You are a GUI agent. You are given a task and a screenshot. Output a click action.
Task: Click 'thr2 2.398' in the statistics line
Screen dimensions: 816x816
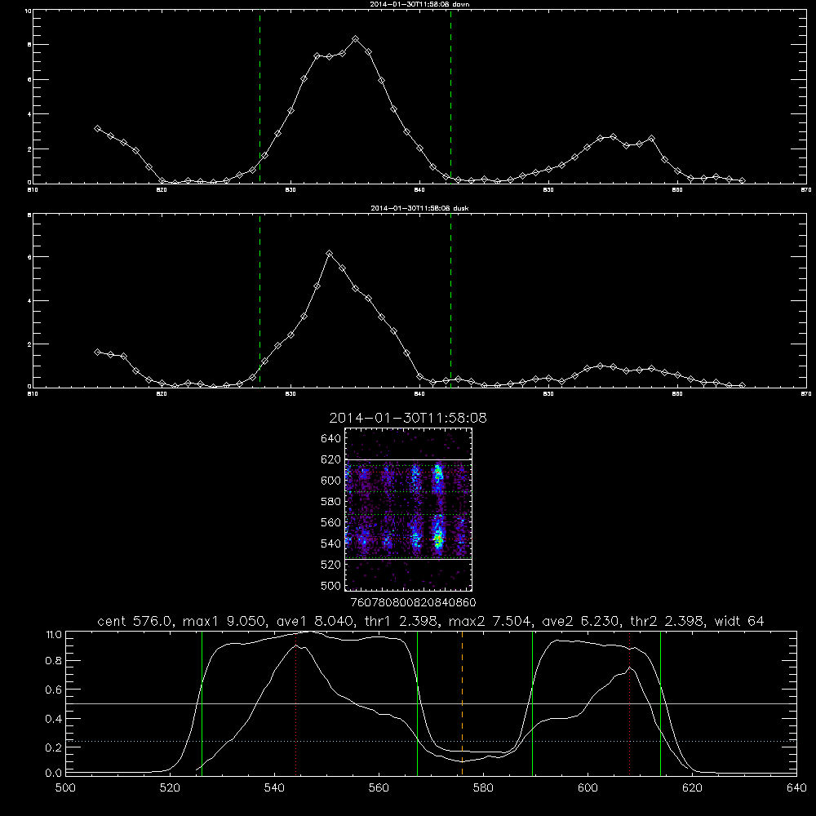(667, 621)
